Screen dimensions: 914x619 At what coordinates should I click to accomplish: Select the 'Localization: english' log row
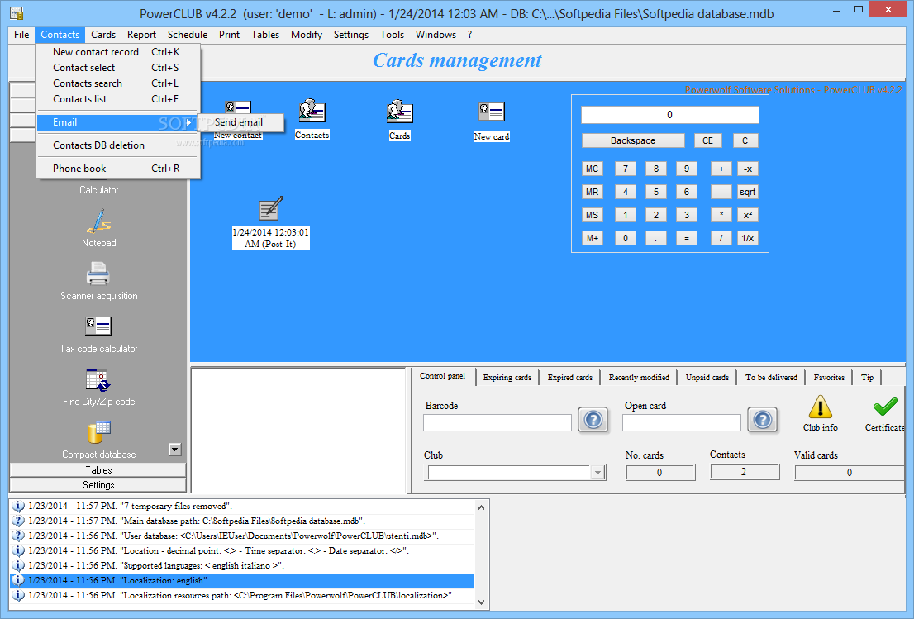point(242,580)
